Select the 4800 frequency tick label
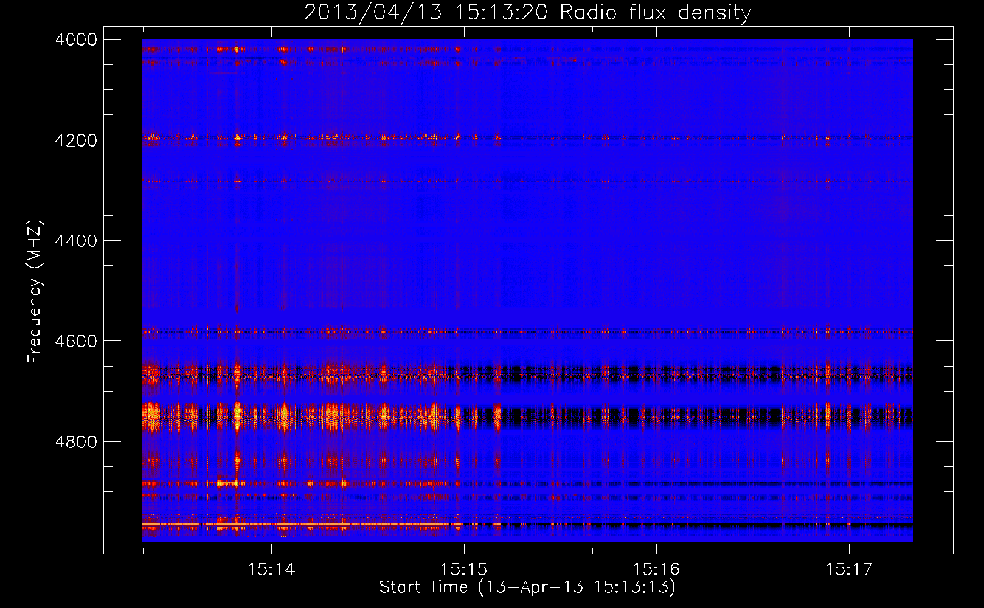 click(76, 442)
